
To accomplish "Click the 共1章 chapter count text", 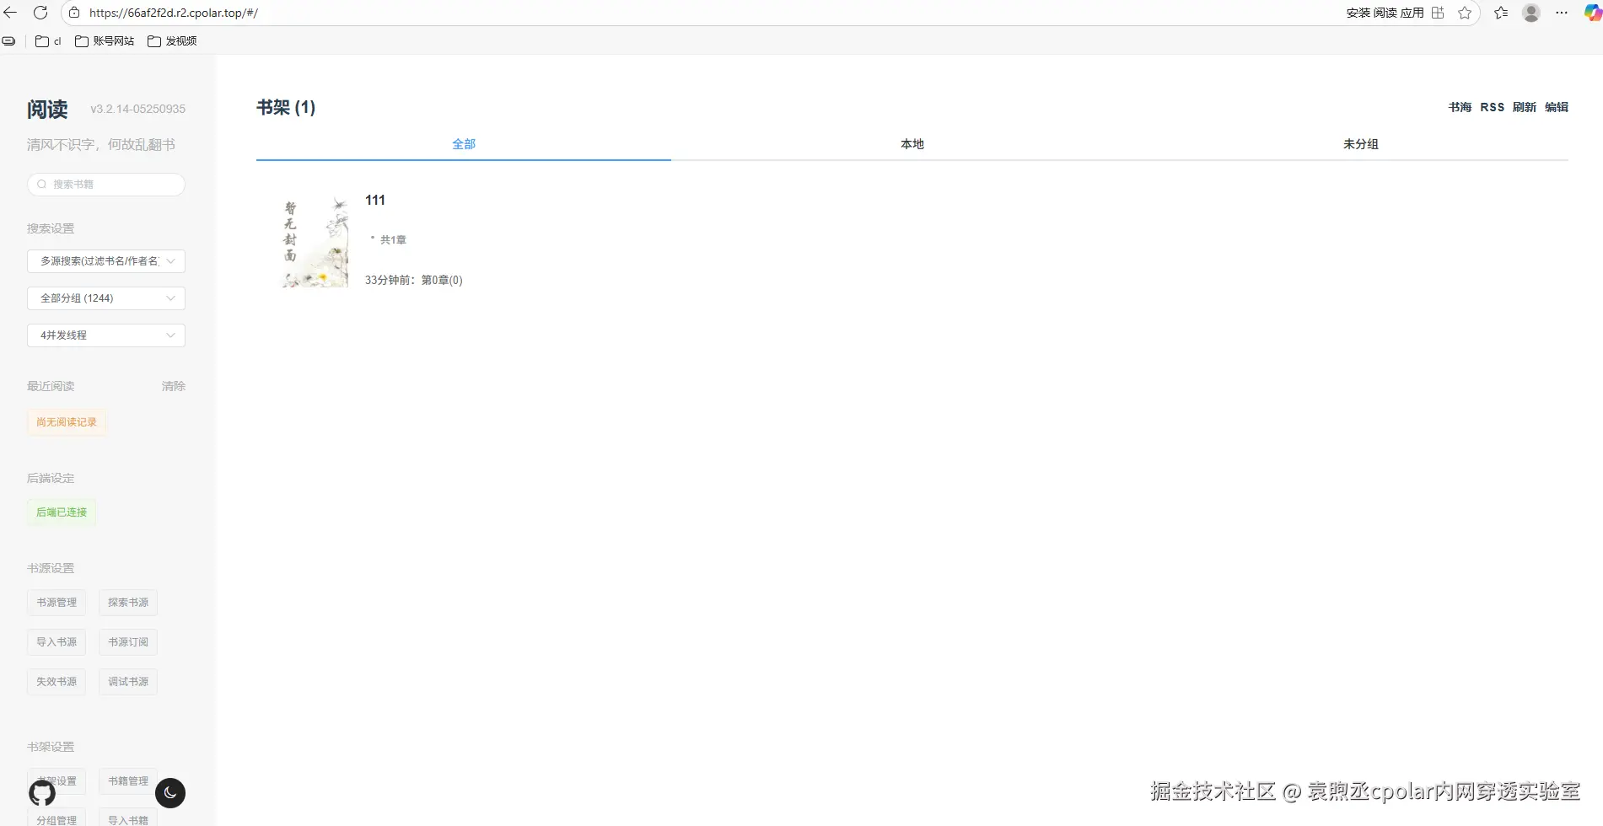I will 393,240.
